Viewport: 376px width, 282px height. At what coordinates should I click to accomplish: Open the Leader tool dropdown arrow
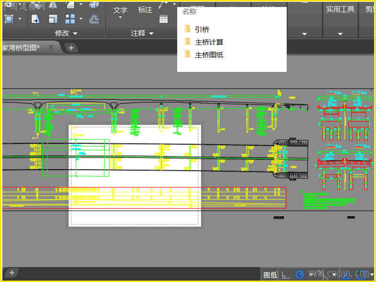tap(174, 4)
